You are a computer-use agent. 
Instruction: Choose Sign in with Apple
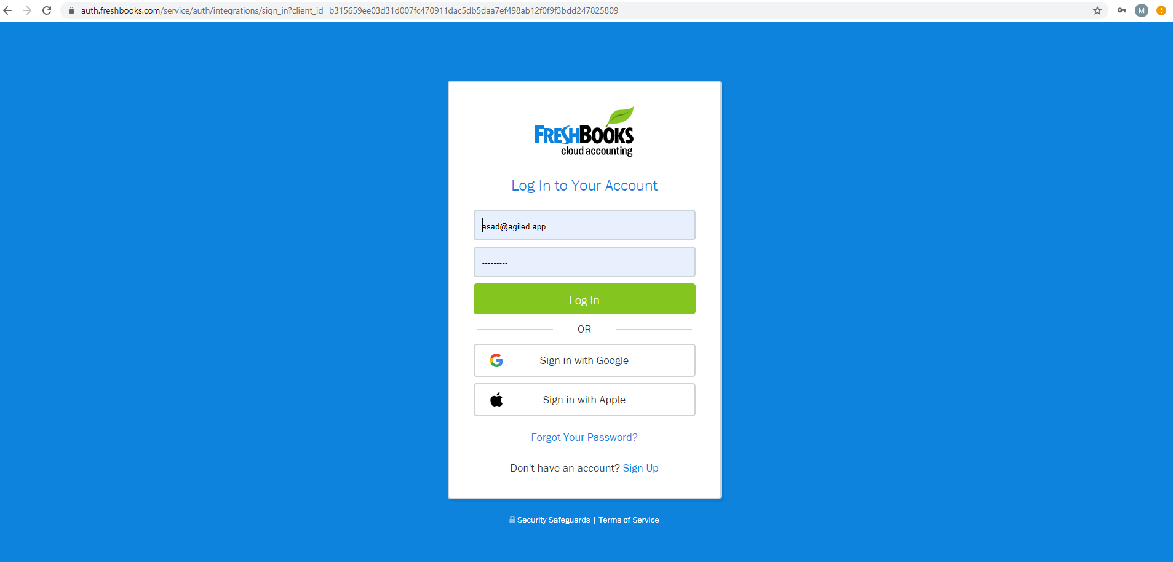[x=584, y=400]
